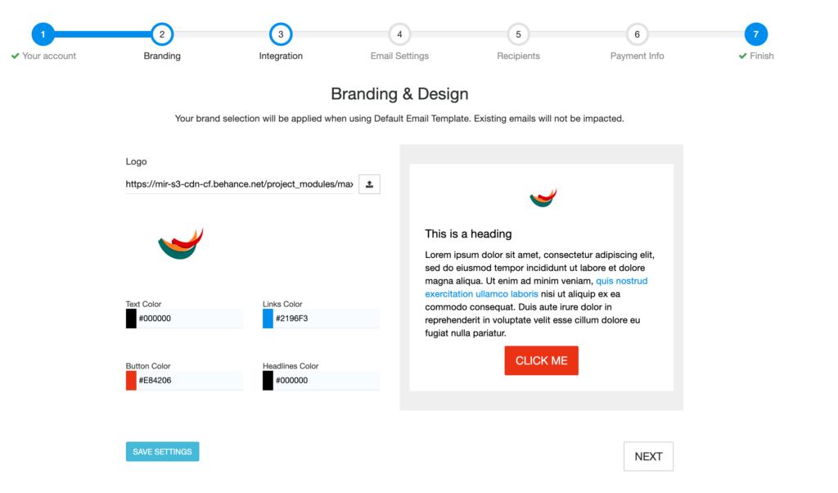Click the red CLICK ME preview button

pos(542,361)
